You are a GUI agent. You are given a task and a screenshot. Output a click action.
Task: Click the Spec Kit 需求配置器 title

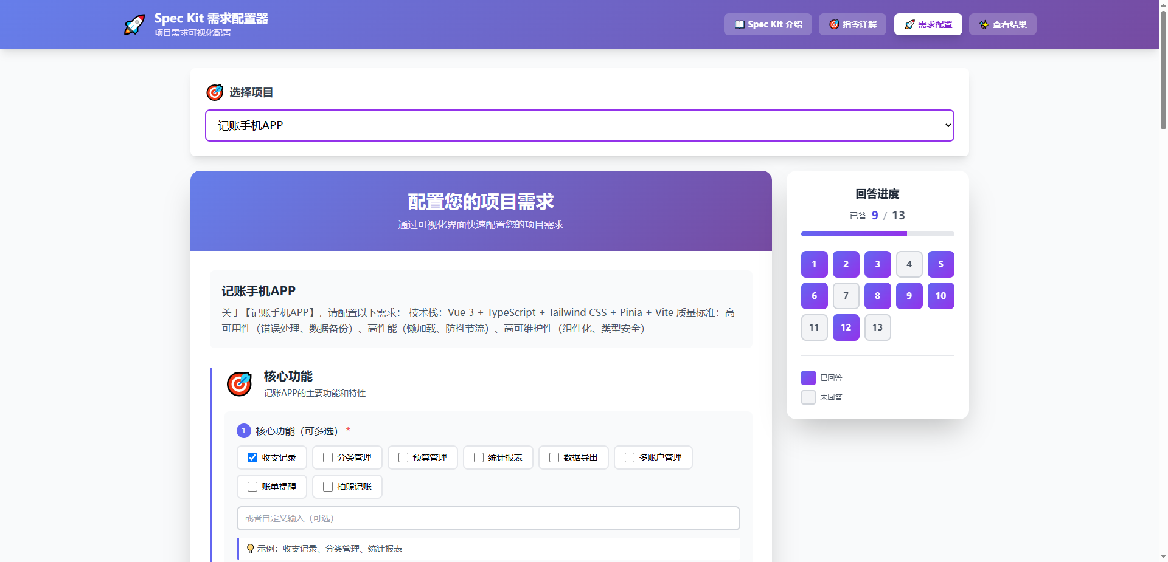(x=211, y=18)
